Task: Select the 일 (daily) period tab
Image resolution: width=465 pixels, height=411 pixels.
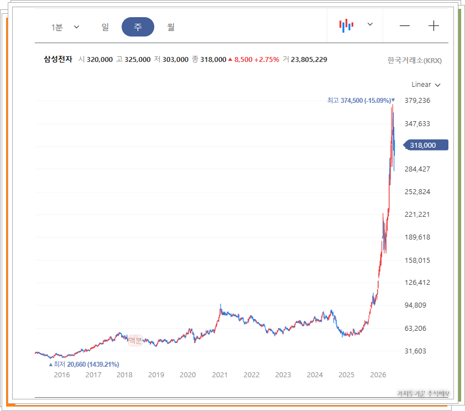Action: click(x=105, y=27)
